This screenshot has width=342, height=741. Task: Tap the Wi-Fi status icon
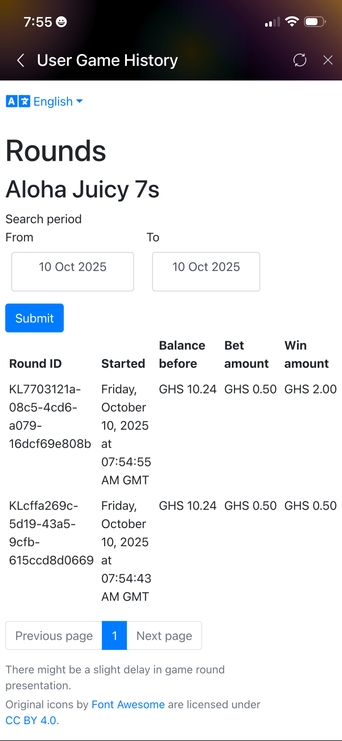click(x=292, y=22)
